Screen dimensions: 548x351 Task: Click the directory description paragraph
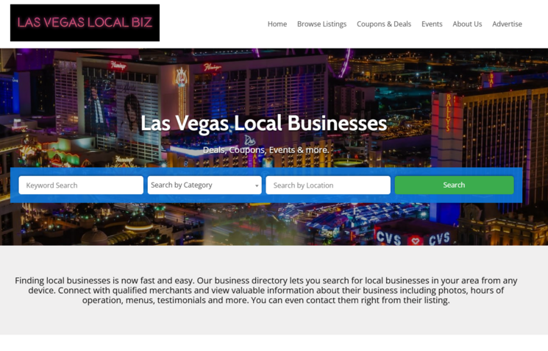click(x=266, y=290)
